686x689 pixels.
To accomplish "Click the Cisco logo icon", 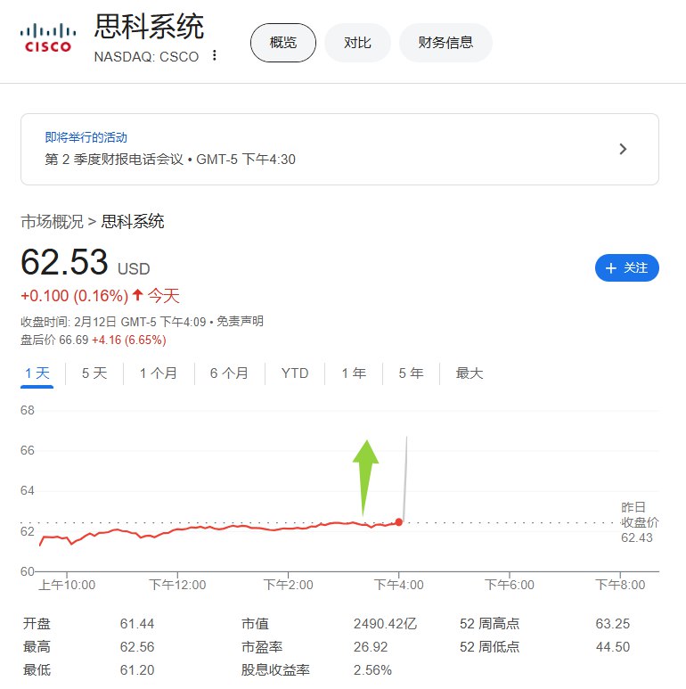I will tap(48, 38).
